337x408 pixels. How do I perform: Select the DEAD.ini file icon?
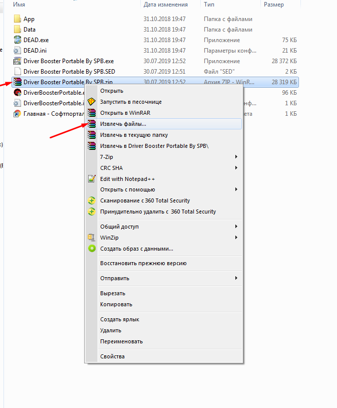(x=17, y=51)
